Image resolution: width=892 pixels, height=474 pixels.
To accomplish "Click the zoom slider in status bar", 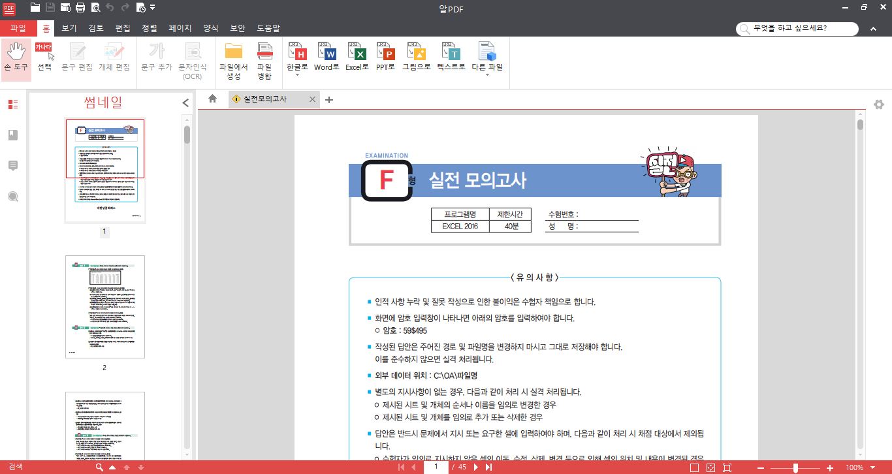I will coord(795,467).
